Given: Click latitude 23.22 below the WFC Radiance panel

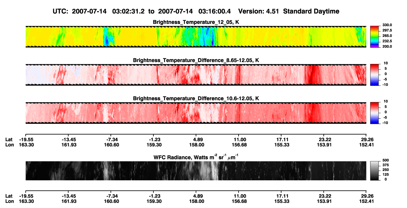Looking at the screenshot, I should (x=325, y=196).
